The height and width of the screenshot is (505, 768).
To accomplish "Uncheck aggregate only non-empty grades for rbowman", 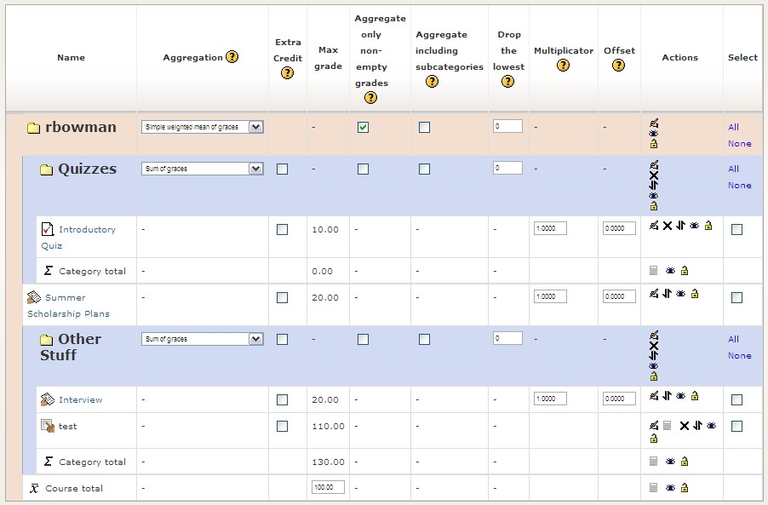I will coord(364,127).
